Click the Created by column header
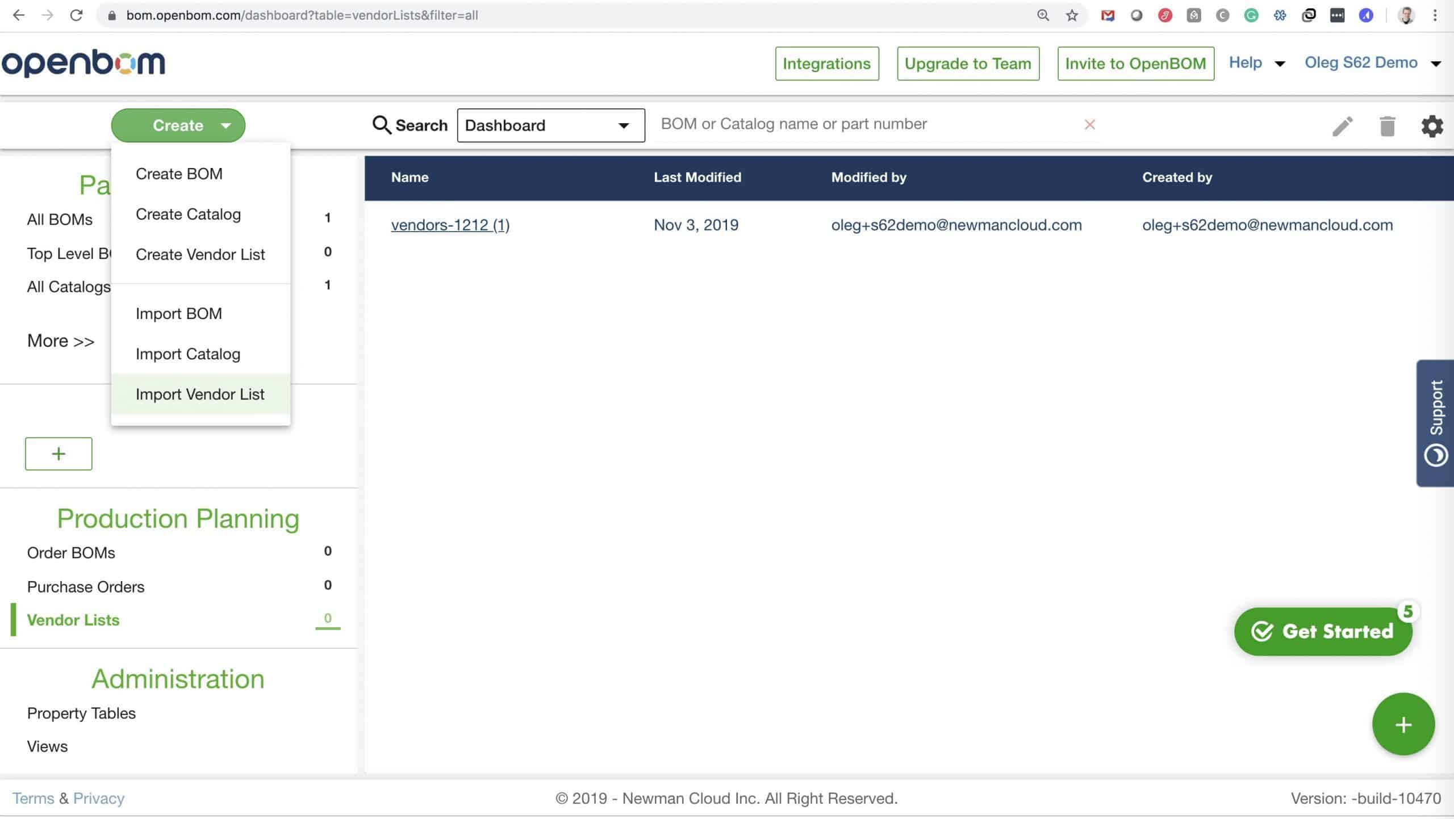This screenshot has width=1454, height=819. pos(1177,178)
